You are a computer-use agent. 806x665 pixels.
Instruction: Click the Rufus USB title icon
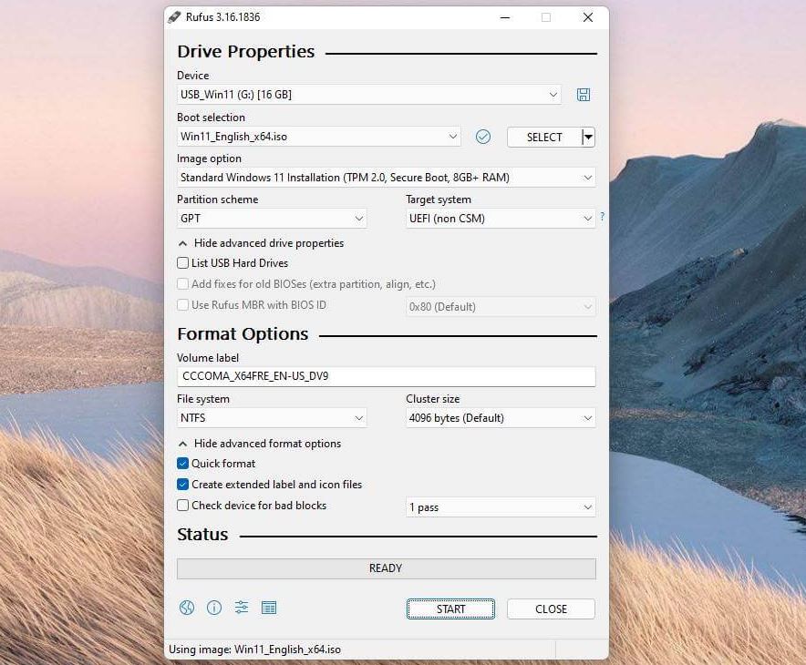click(x=174, y=17)
